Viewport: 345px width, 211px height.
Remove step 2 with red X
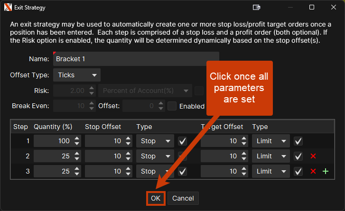tap(313, 156)
